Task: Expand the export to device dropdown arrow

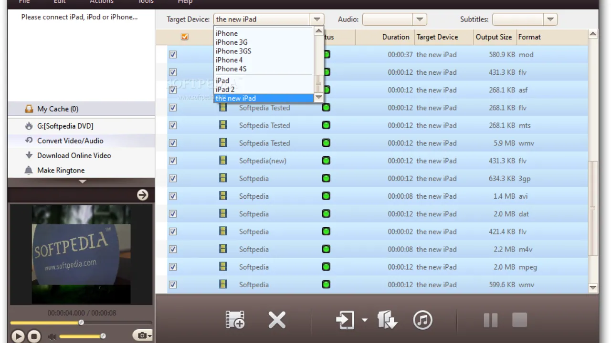Action: 365,320
